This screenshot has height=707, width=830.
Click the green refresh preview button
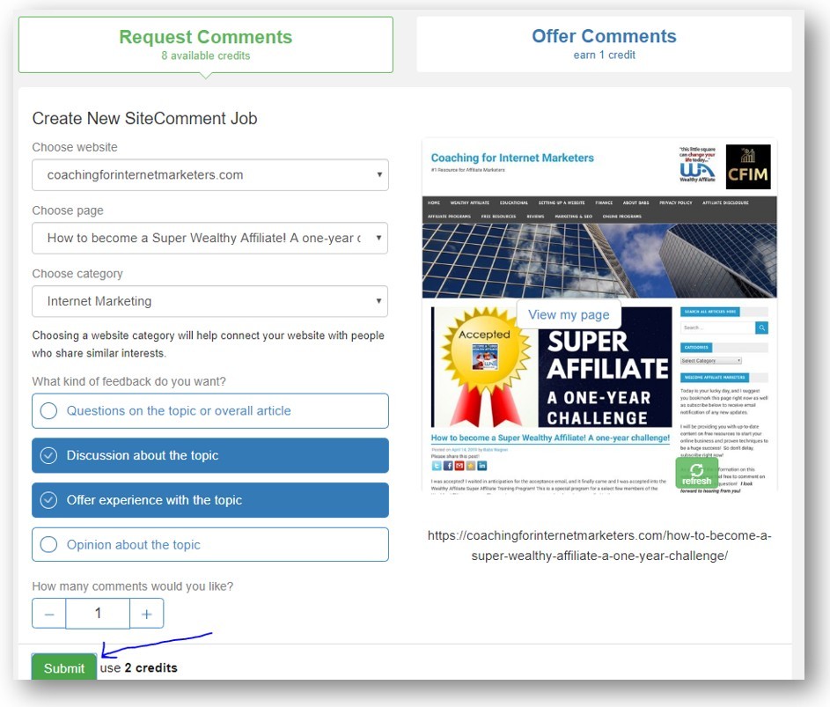pyautogui.click(x=696, y=473)
